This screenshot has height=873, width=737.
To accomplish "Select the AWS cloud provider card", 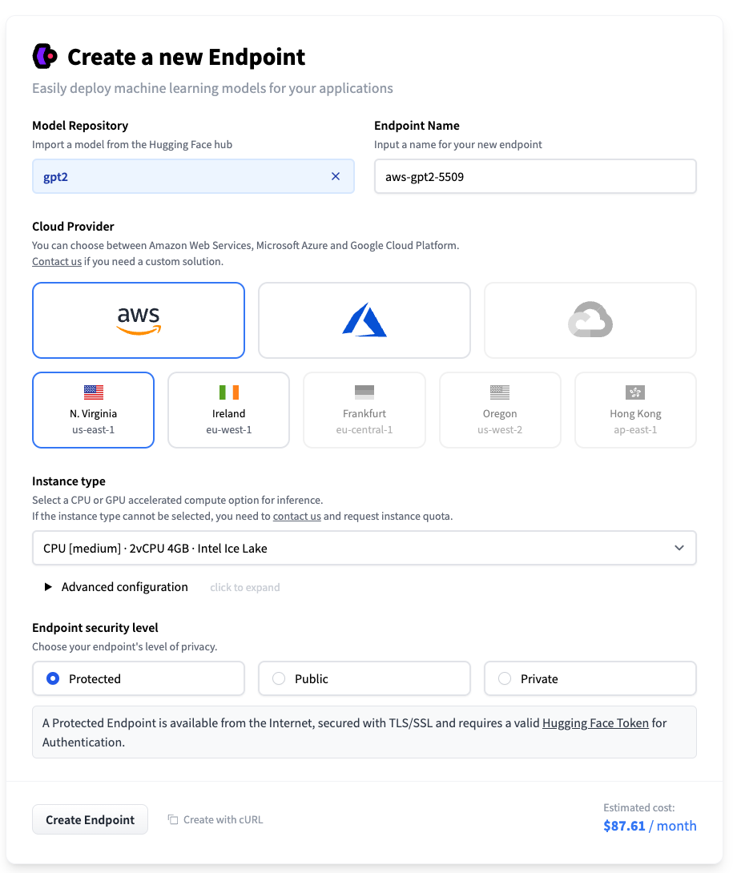I will 139,320.
